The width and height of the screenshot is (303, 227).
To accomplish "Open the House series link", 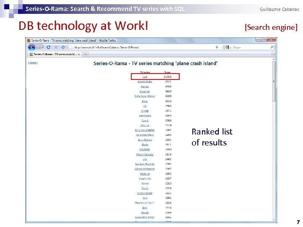I will (x=145, y=213).
